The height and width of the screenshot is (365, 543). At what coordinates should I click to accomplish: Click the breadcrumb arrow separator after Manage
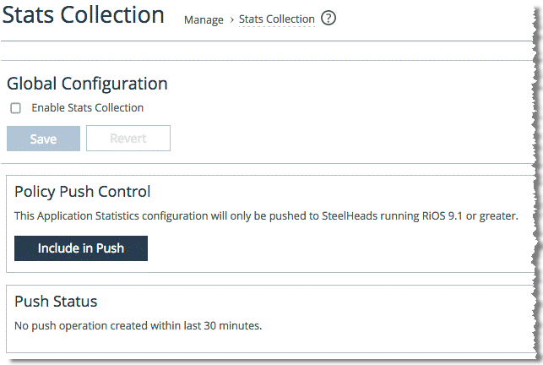click(231, 20)
